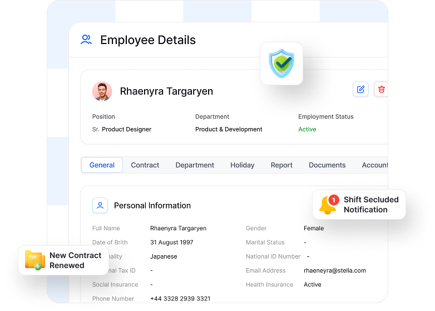This screenshot has width=435, height=311.
Task: Click the phone number +44 3328 2939 3321
Action: 180,299
